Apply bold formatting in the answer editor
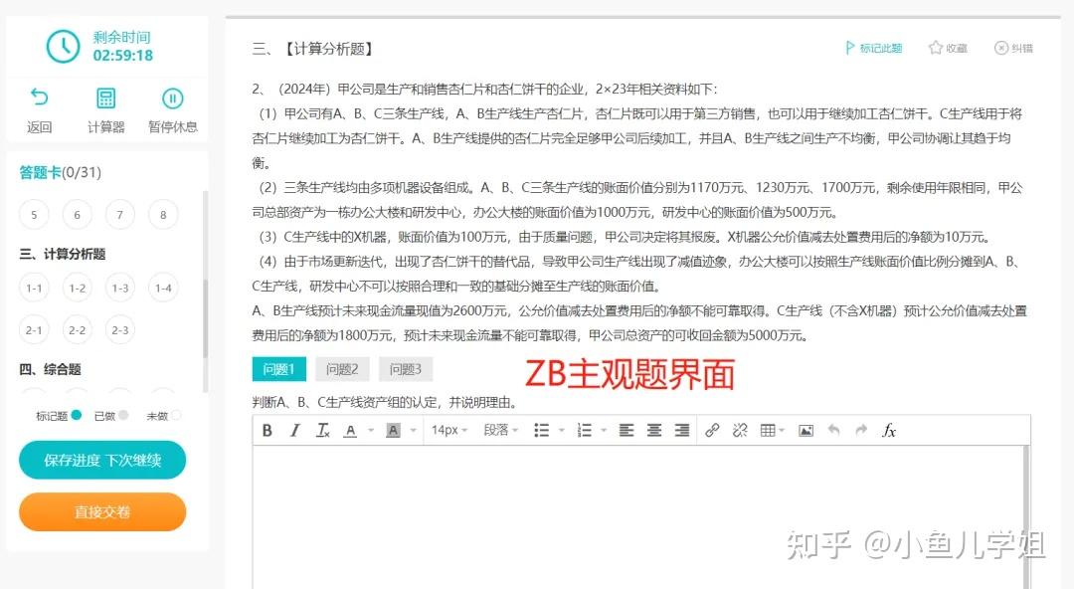1074x589 pixels. pyautogui.click(x=267, y=430)
